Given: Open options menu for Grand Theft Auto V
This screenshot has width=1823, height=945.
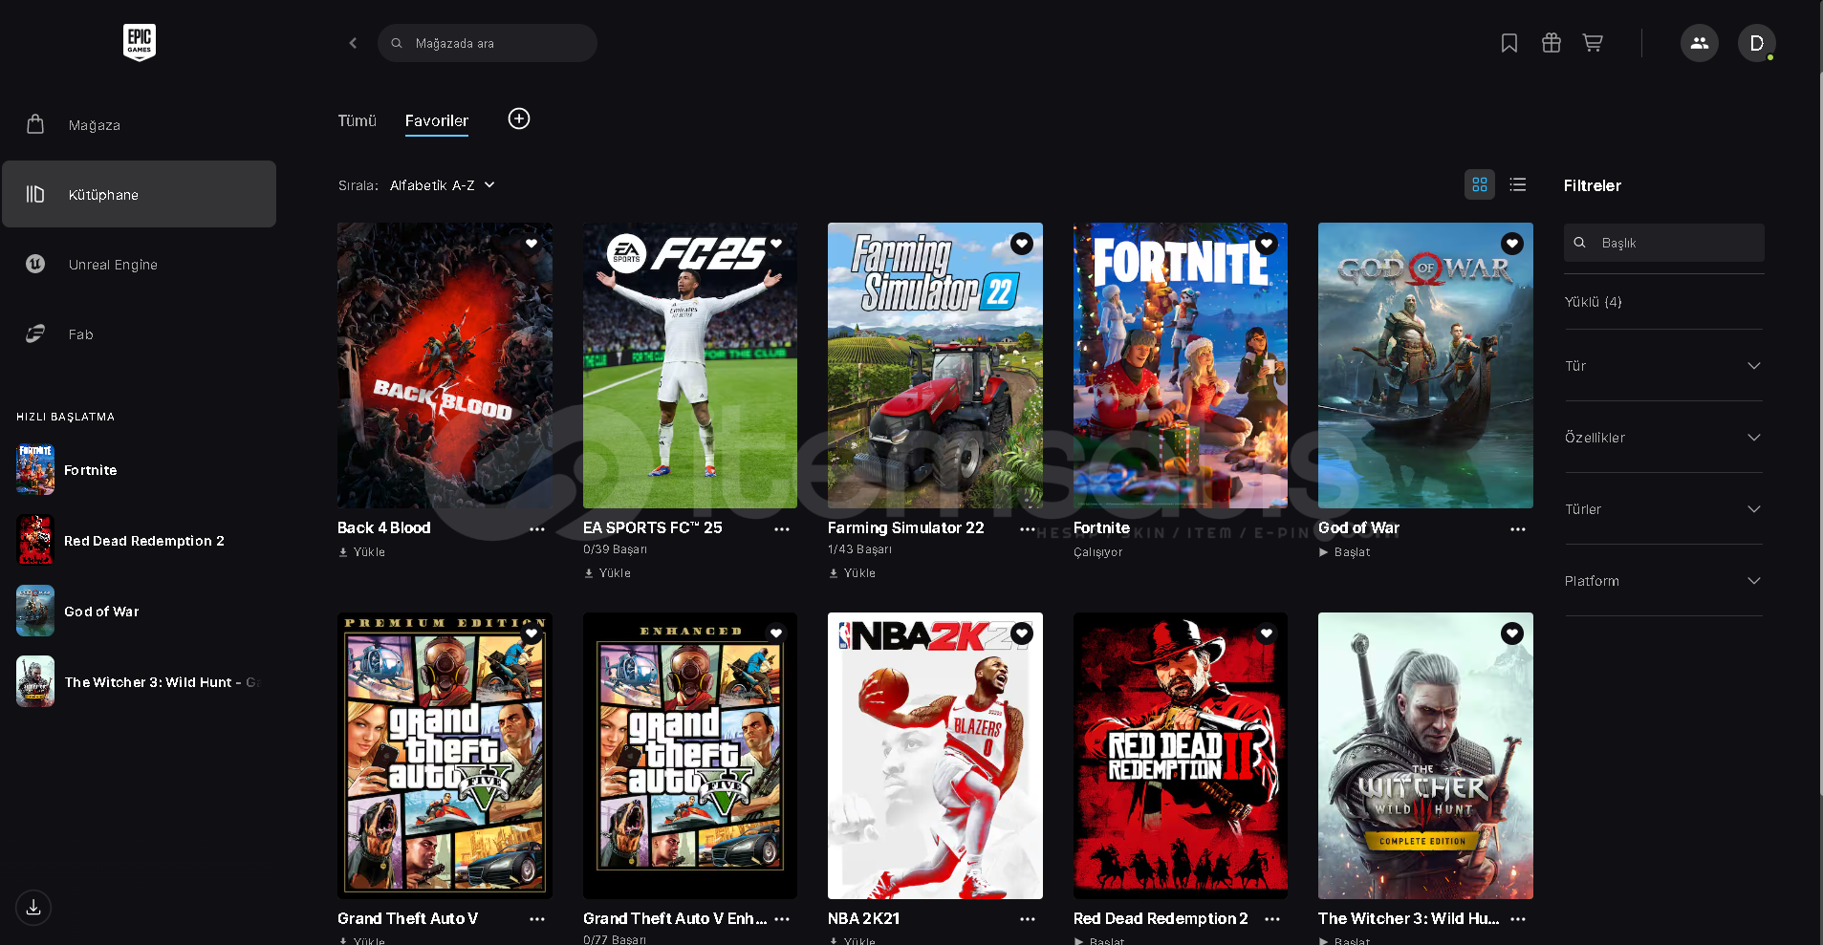Looking at the screenshot, I should click(x=537, y=919).
